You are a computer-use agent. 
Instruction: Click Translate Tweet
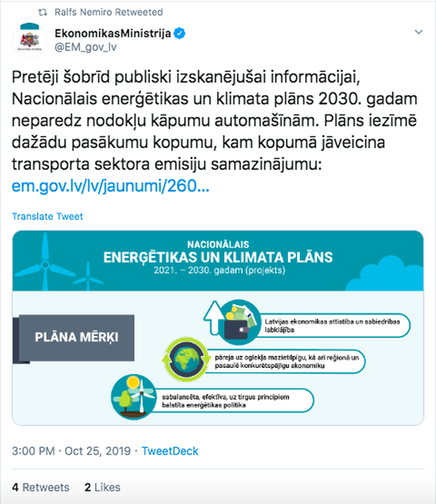pos(47,216)
